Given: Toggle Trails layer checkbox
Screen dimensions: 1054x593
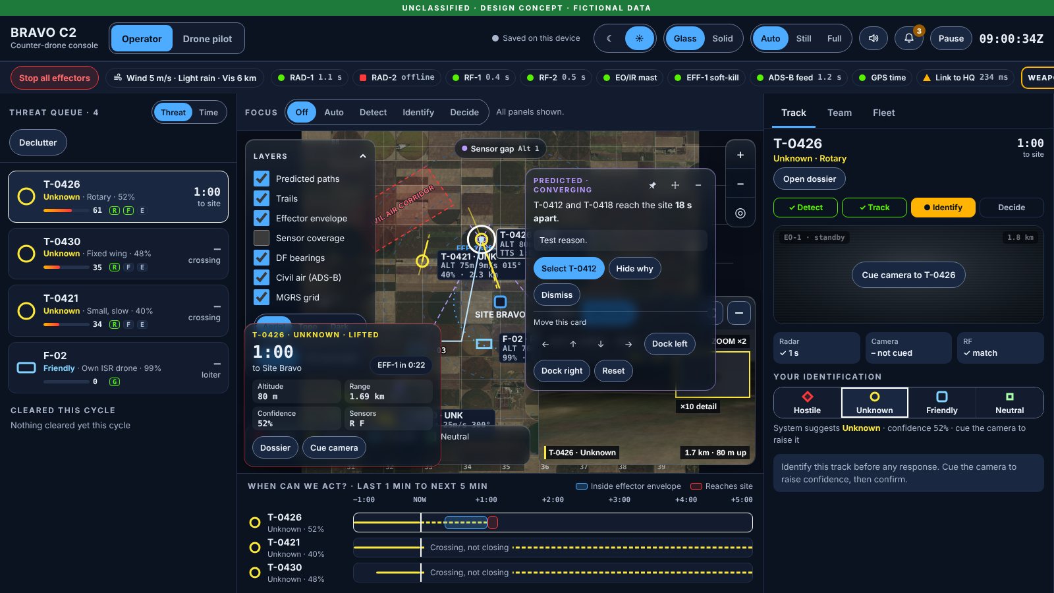Looking at the screenshot, I should [262, 198].
